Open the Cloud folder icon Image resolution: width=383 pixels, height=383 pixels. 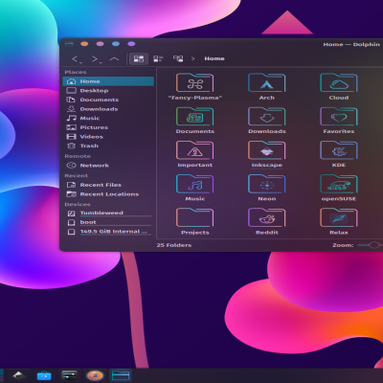[x=339, y=83]
